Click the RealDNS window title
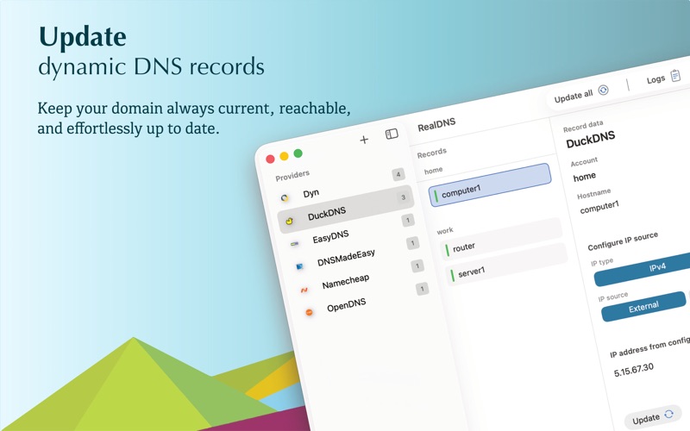The height and width of the screenshot is (431, 690). click(x=436, y=125)
